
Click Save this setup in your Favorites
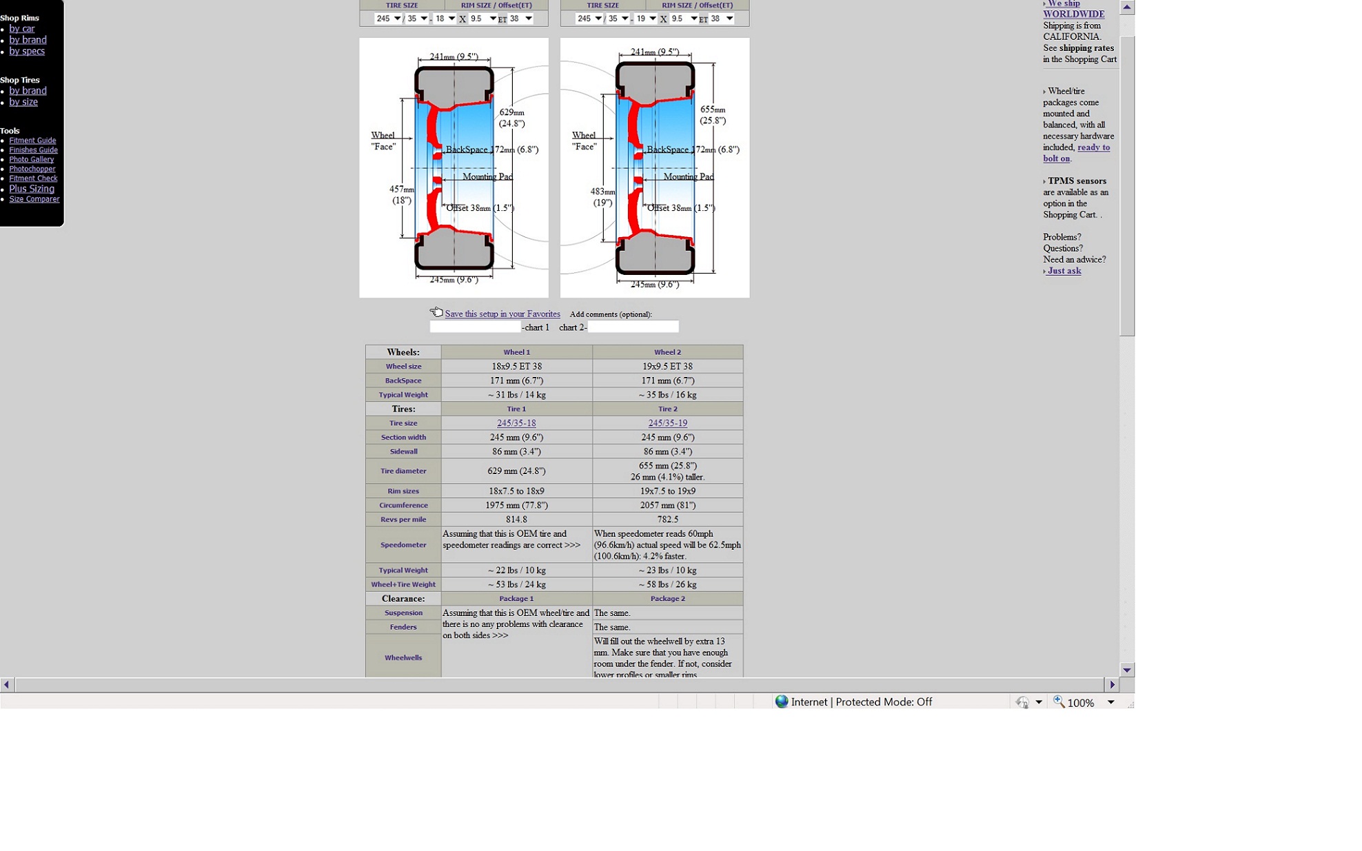pyautogui.click(x=502, y=314)
